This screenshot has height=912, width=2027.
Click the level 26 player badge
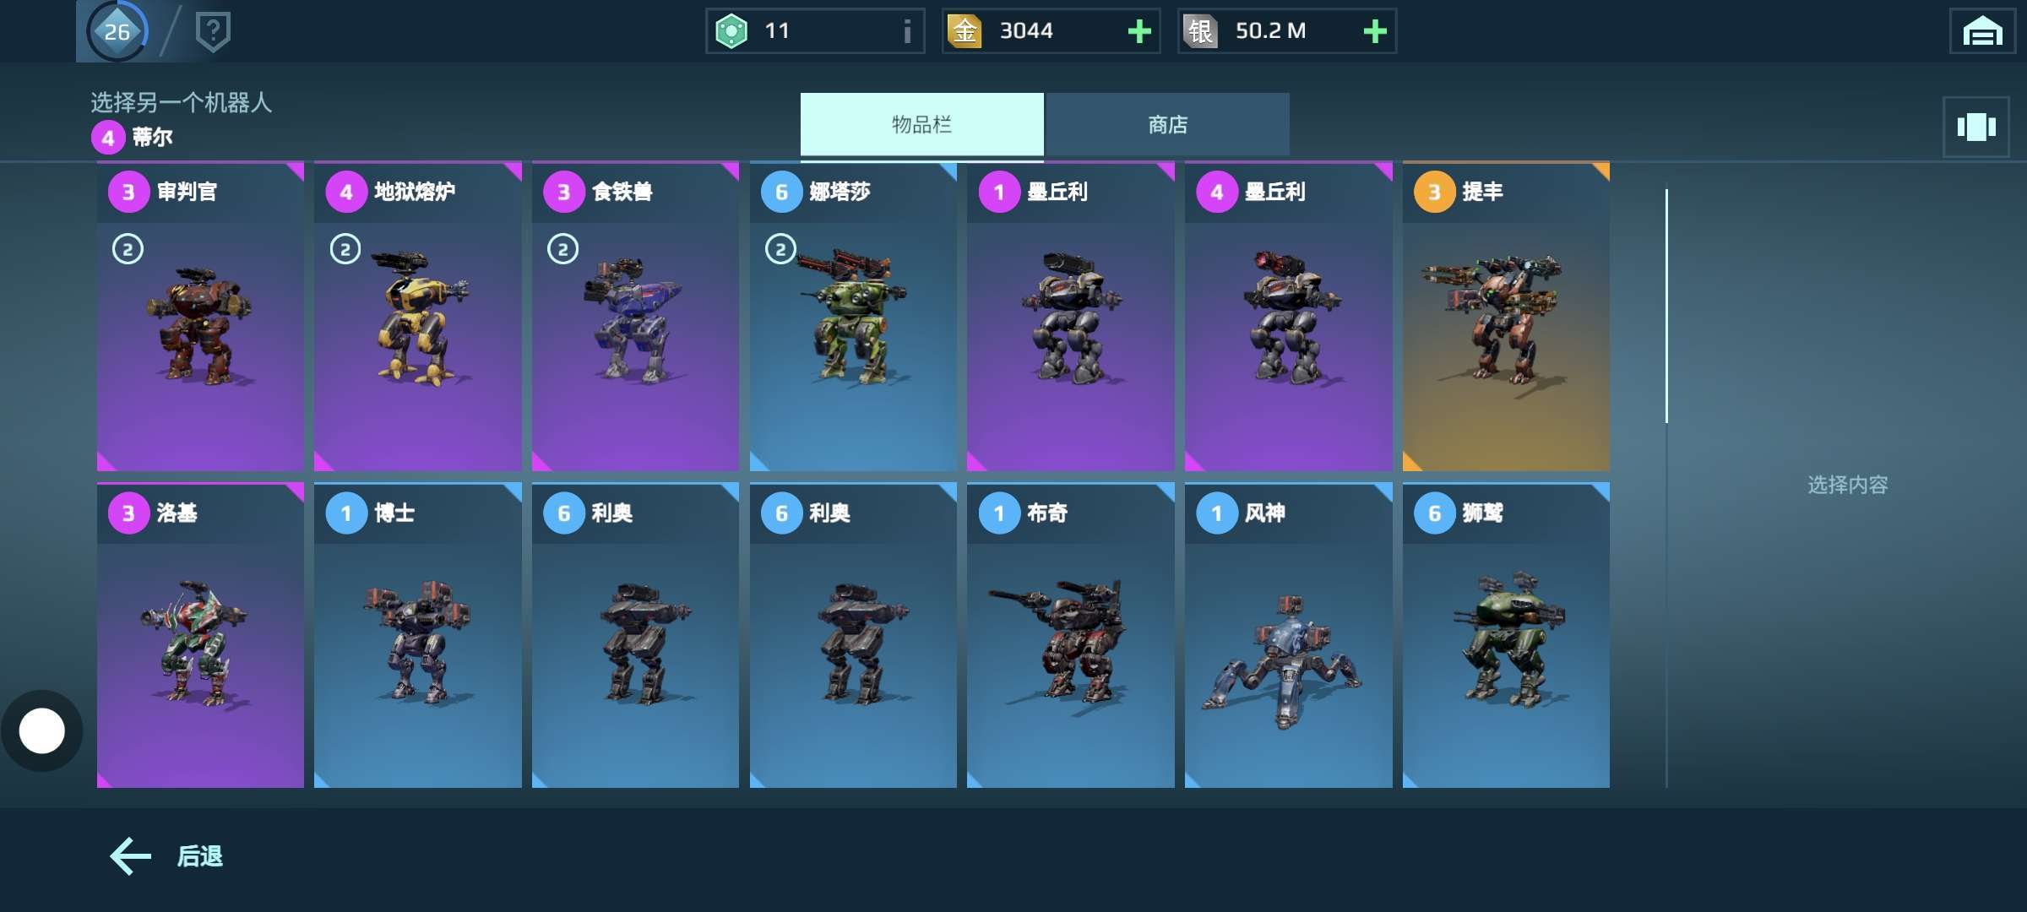(117, 31)
